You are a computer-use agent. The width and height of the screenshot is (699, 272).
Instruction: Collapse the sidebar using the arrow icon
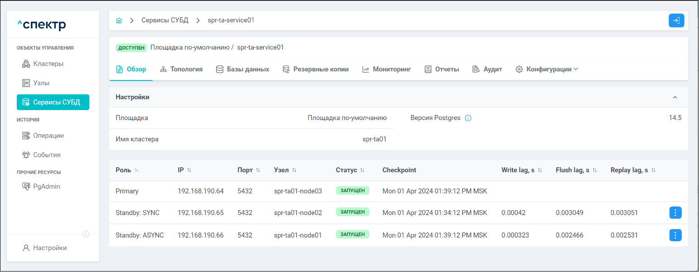(86, 234)
